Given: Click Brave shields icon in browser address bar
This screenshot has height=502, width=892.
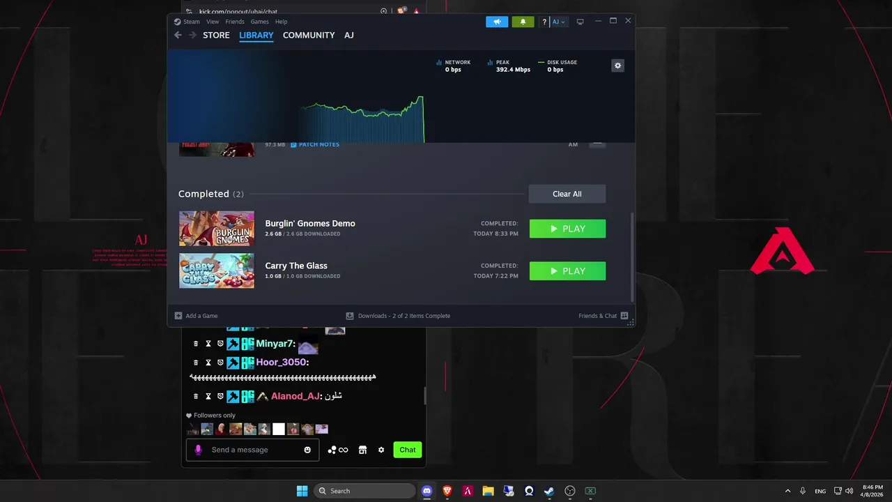Looking at the screenshot, I should coord(401,11).
